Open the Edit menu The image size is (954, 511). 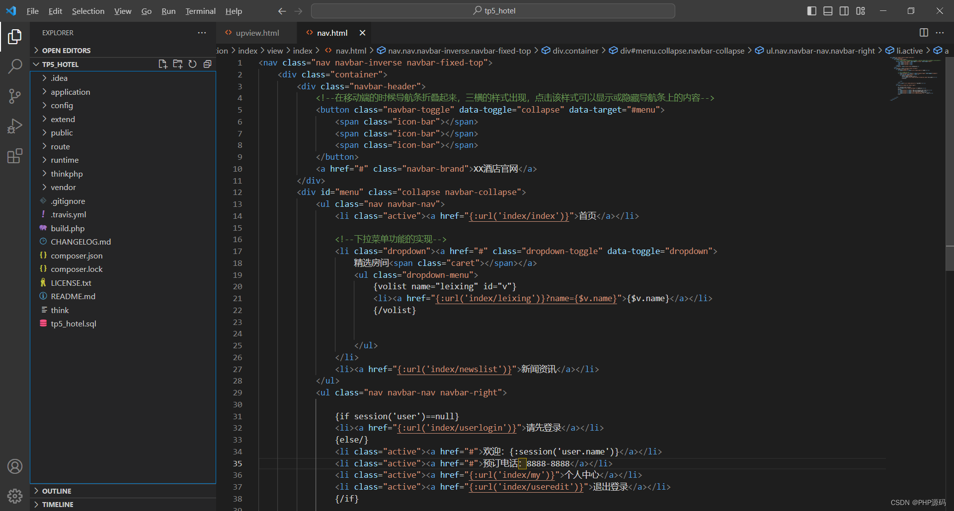tap(55, 11)
